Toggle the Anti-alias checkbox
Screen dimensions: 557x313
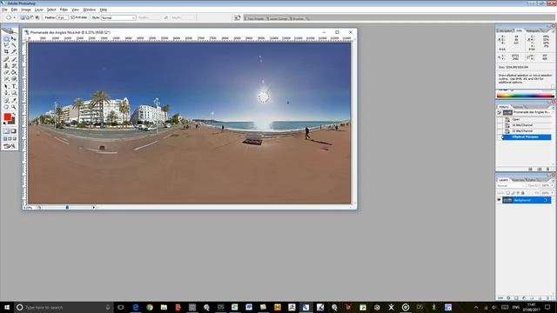(72, 17)
